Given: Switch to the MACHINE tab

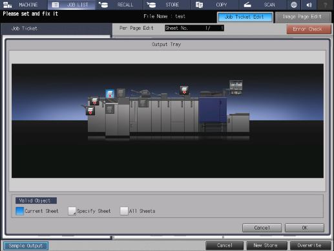Looking at the screenshot, I should click(23, 5).
